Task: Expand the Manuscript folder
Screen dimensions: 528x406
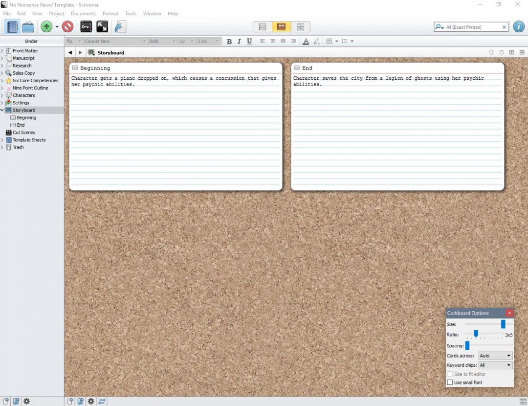Action: pos(2,58)
